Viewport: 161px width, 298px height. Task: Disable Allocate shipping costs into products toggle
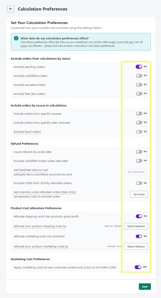pyautogui.click(x=139, y=216)
